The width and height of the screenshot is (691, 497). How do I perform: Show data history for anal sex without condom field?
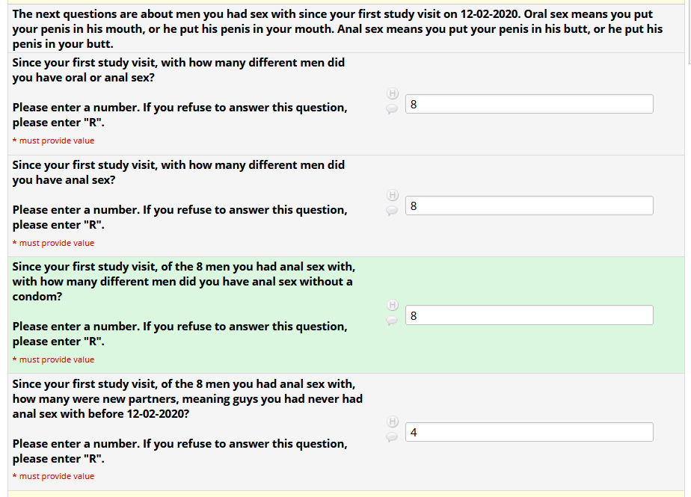point(393,305)
